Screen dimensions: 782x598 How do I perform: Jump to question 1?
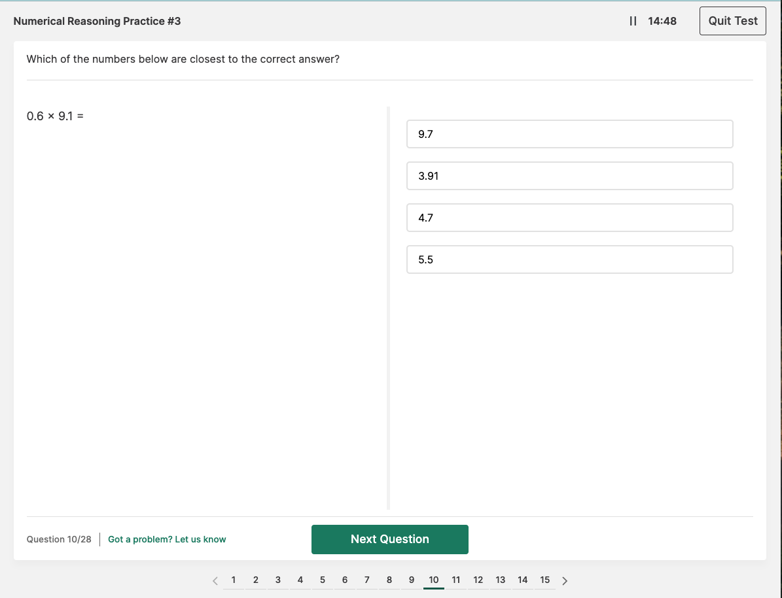coord(233,580)
